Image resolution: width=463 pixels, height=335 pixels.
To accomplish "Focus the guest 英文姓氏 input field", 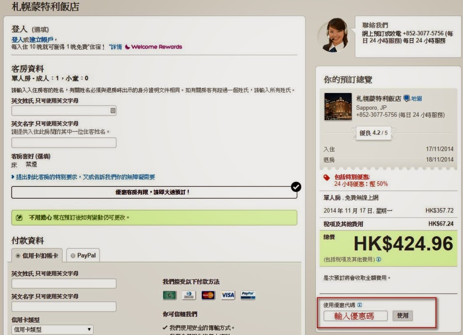I will (64, 110).
